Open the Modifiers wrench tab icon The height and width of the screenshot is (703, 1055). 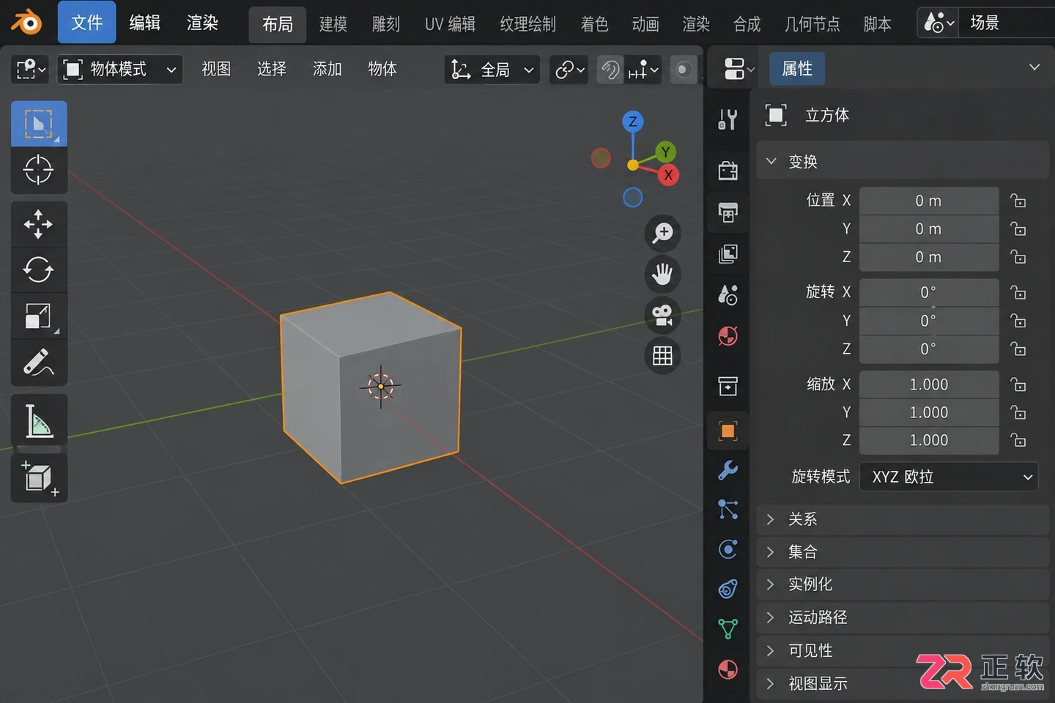728,469
